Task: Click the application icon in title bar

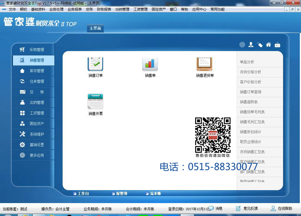Action: [x=2, y=3]
